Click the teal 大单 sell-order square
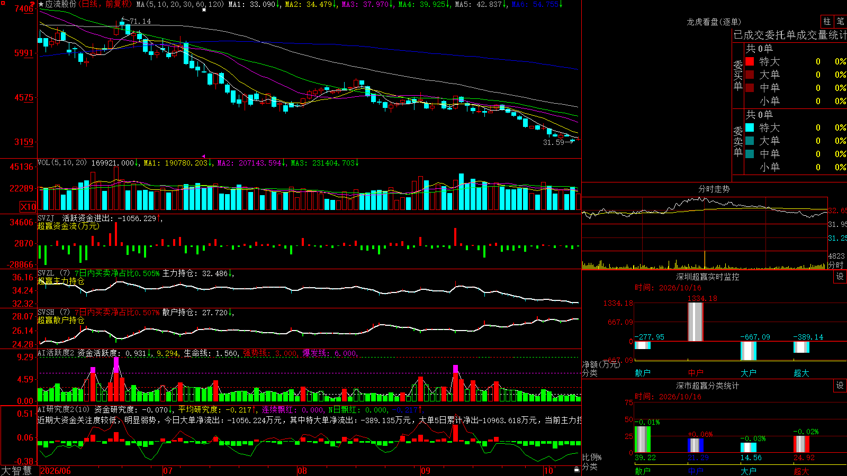The width and height of the screenshot is (847, 476). 750,141
